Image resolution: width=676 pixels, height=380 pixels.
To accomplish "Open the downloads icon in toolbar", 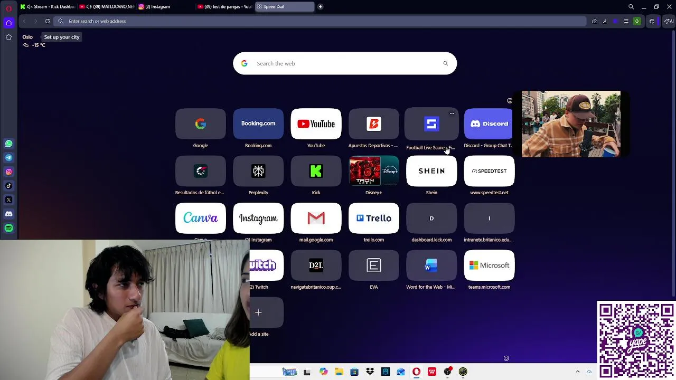I will [605, 21].
